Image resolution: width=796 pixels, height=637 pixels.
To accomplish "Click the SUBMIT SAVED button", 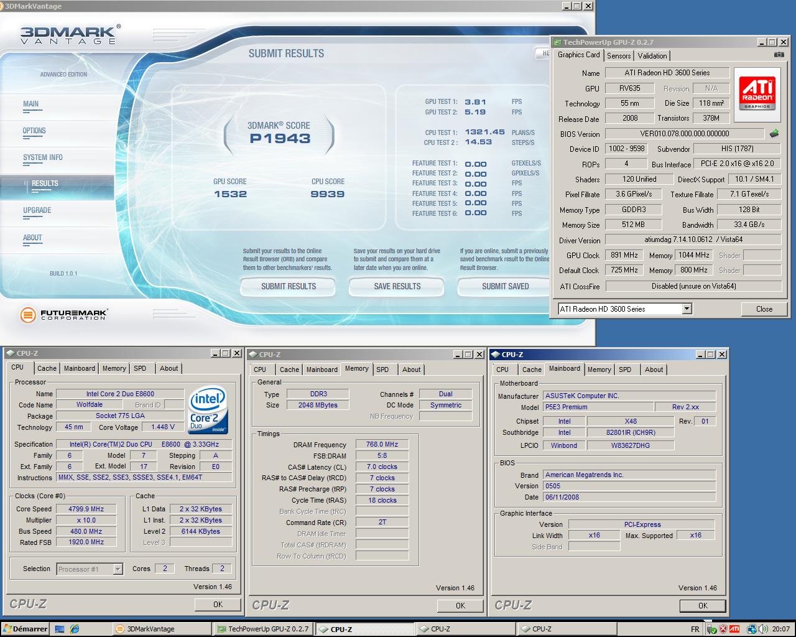I will point(506,286).
